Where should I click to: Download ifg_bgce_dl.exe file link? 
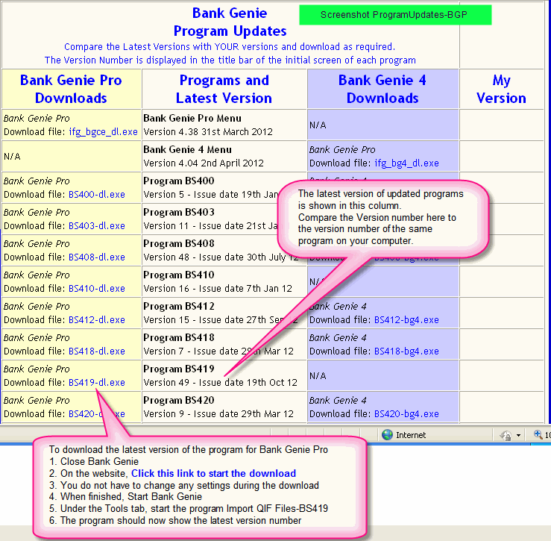click(103, 132)
